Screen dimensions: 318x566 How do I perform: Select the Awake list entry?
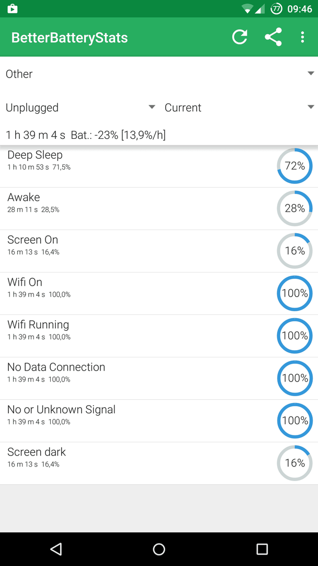click(x=159, y=209)
